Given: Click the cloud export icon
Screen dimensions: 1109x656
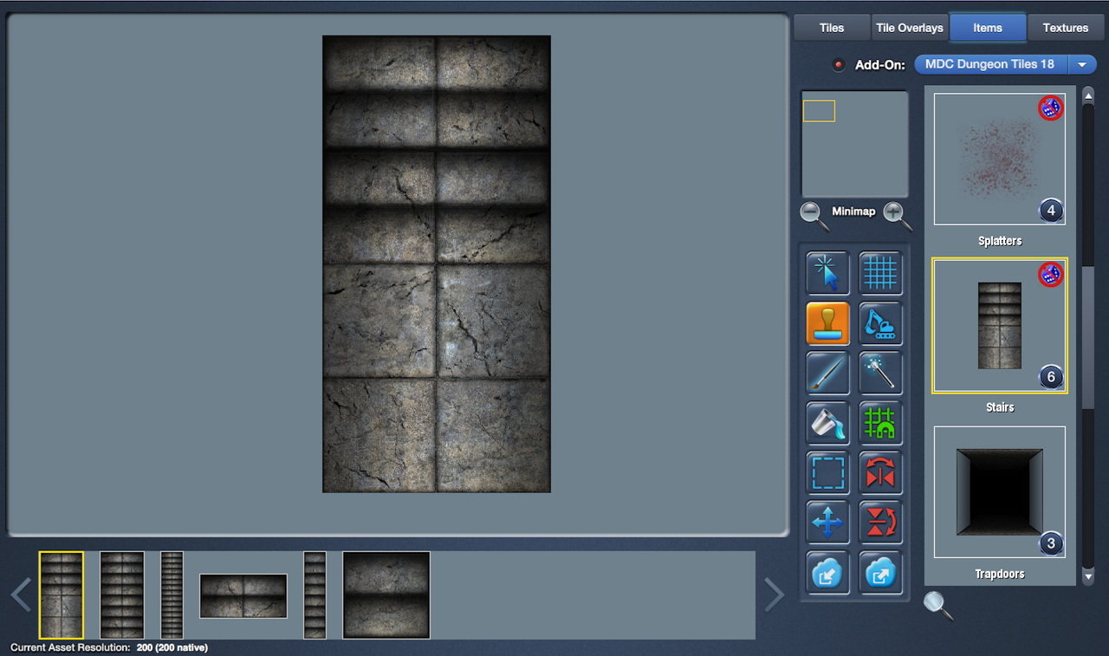Looking at the screenshot, I should [880, 572].
